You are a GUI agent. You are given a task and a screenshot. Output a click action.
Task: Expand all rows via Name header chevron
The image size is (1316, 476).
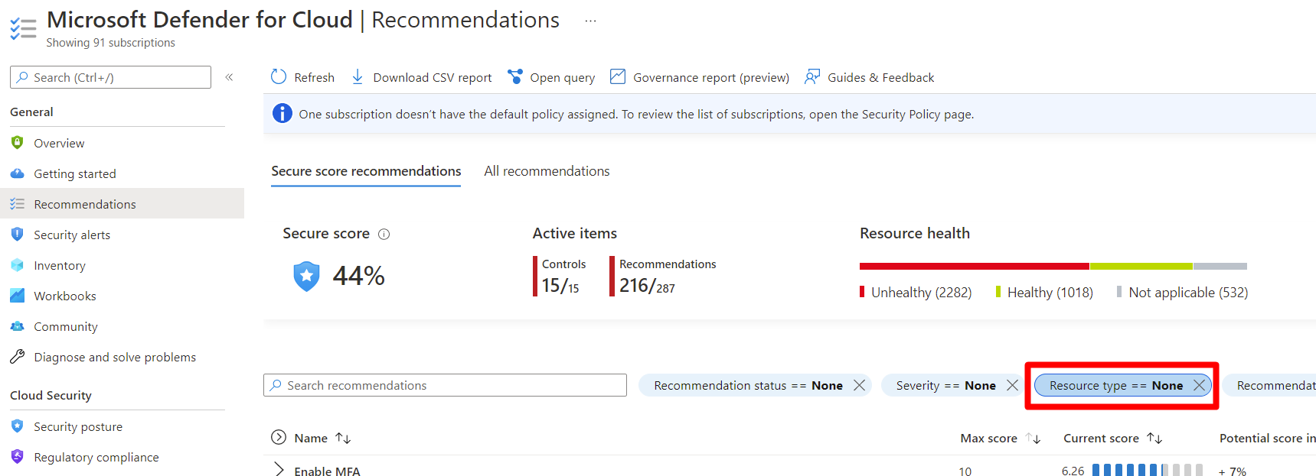[279, 438]
